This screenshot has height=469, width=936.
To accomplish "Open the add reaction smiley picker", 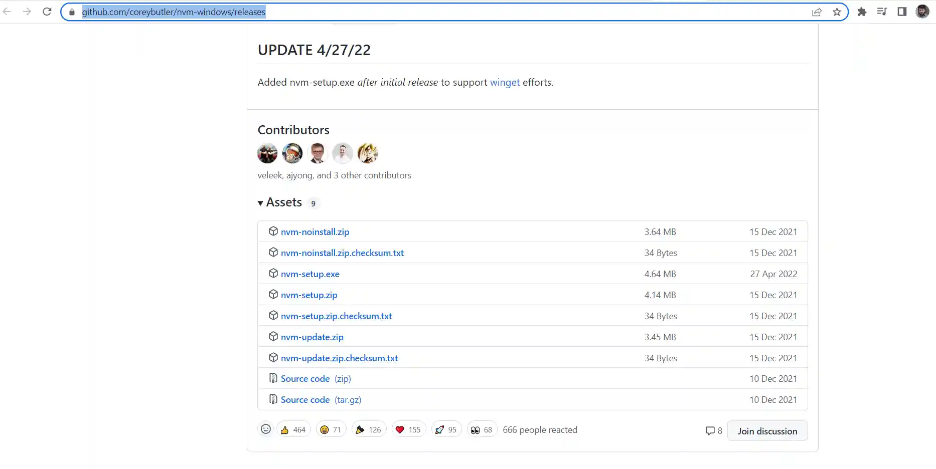I will click(x=266, y=429).
